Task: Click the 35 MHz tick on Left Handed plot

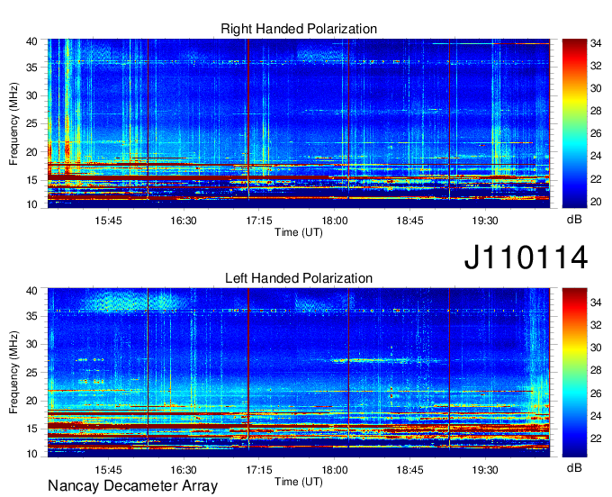Action: 31,317
